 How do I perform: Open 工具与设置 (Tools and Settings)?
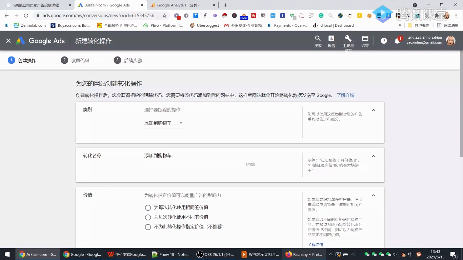pos(348,40)
